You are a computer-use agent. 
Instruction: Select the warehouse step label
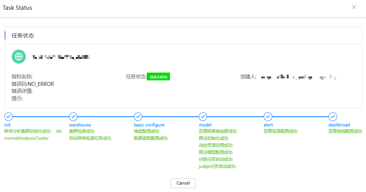80,125
